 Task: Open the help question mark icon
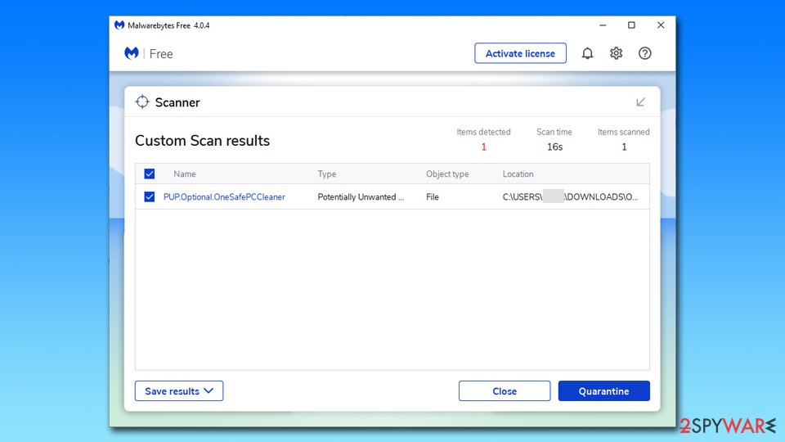point(645,53)
